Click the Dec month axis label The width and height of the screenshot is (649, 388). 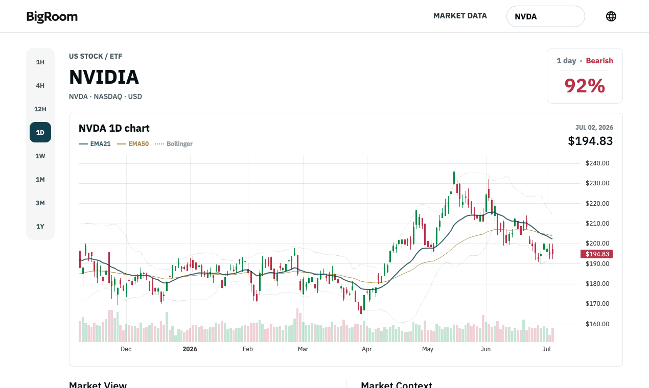tap(126, 349)
